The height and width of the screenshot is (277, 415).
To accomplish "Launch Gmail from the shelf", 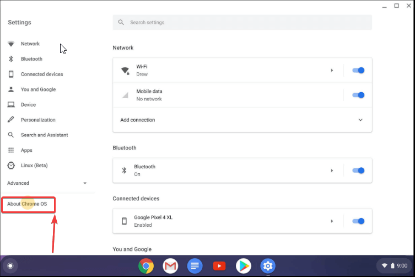I will point(170,265).
